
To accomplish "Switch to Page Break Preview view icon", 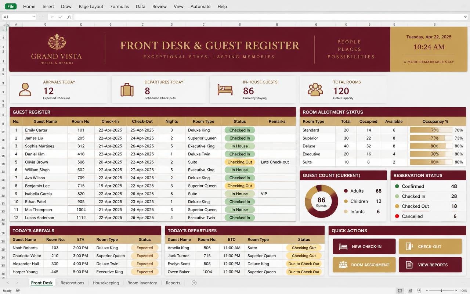I will (x=419, y=291).
